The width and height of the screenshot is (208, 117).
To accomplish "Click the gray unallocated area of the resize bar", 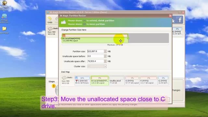I will [149, 38].
